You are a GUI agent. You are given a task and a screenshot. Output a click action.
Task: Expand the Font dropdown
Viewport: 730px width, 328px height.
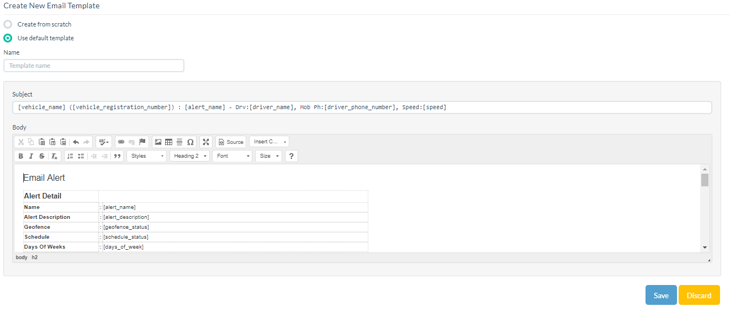point(232,156)
